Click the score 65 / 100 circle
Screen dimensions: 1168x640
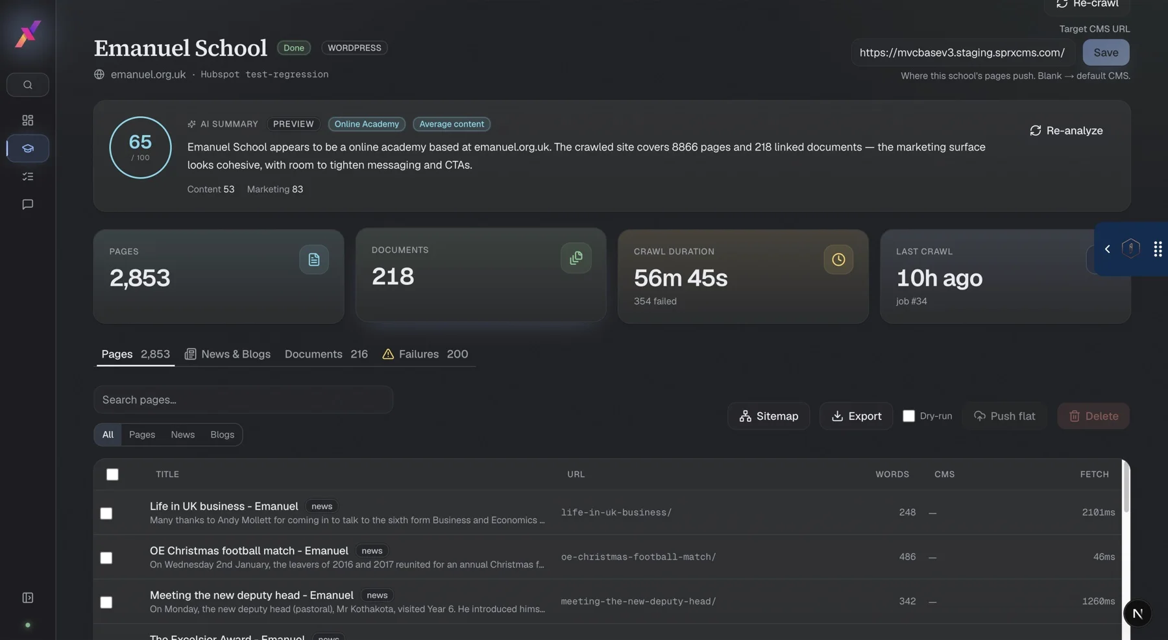tap(140, 148)
